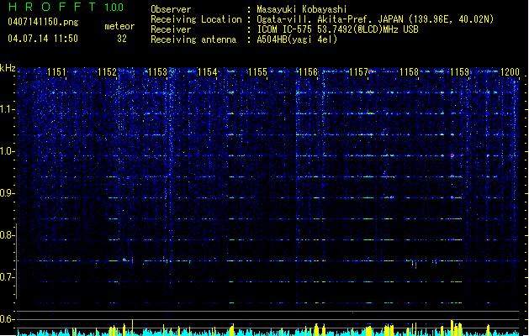529x336 pixels.
Task: Click time marker 1154
Action: (x=208, y=72)
